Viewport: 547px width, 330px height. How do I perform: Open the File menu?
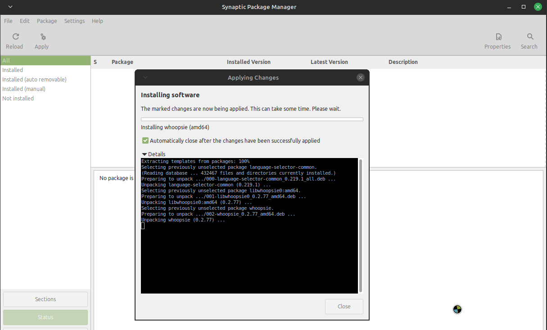(8, 21)
